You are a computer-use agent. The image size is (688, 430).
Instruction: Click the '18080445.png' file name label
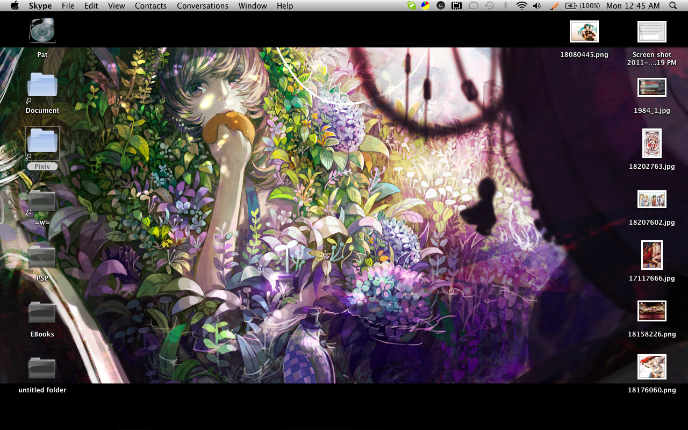584,55
